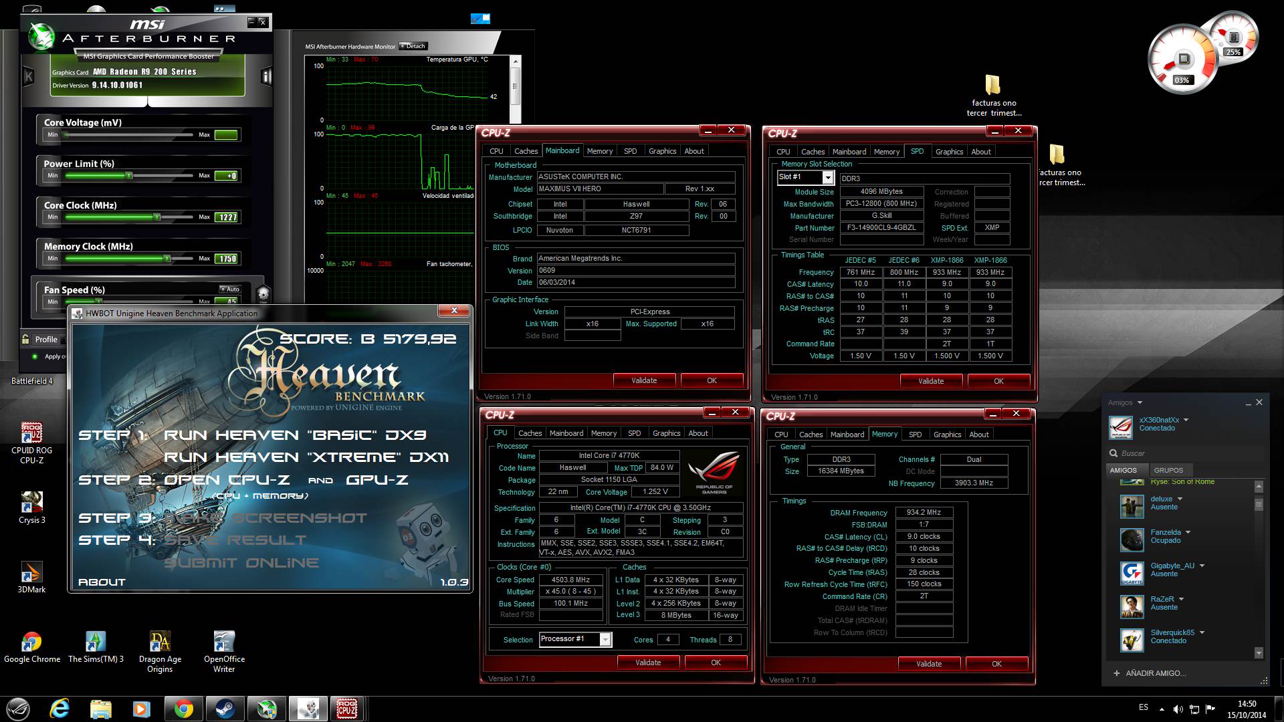
Task: Switch to Steam in the taskbar
Action: coord(225,709)
